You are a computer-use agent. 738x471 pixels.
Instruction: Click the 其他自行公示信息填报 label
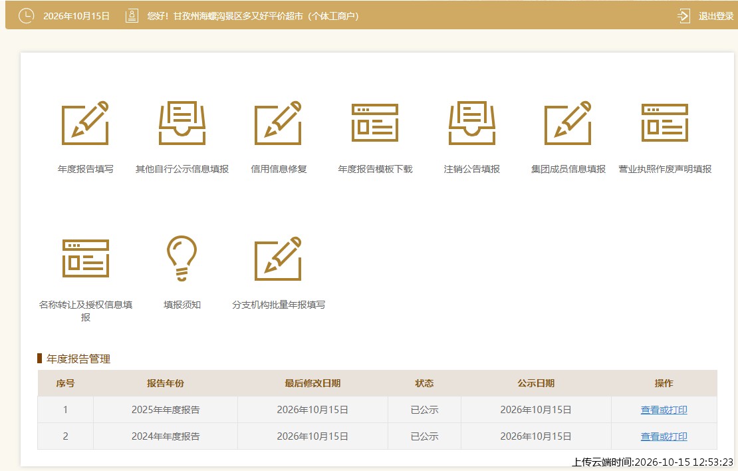(182, 169)
